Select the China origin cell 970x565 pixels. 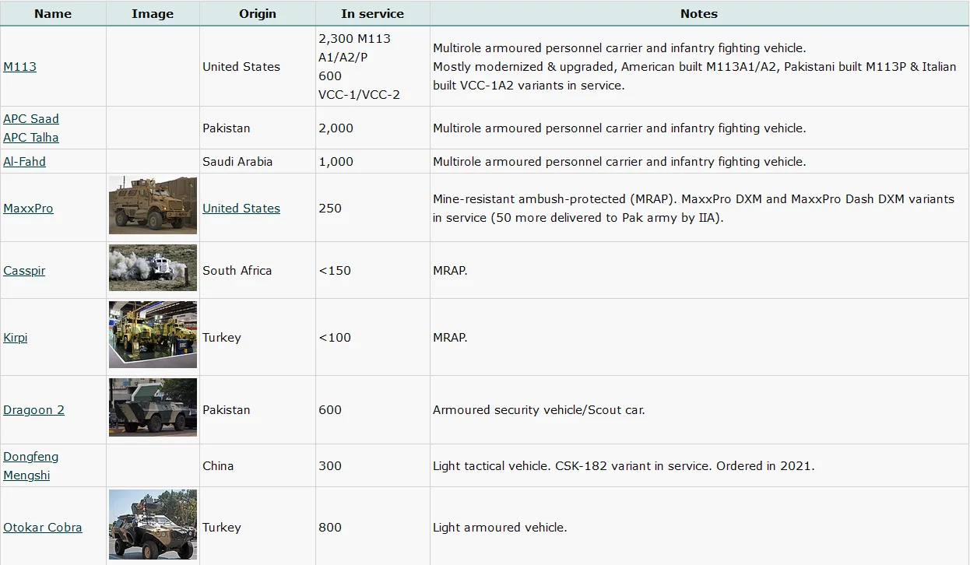pyautogui.click(x=258, y=466)
